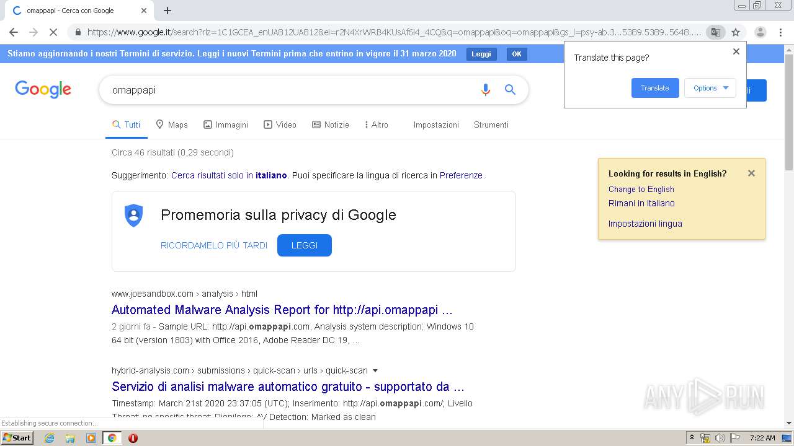Click the blue LEGGI privacy button
Viewport: 794px width, 446px height.
pos(305,245)
